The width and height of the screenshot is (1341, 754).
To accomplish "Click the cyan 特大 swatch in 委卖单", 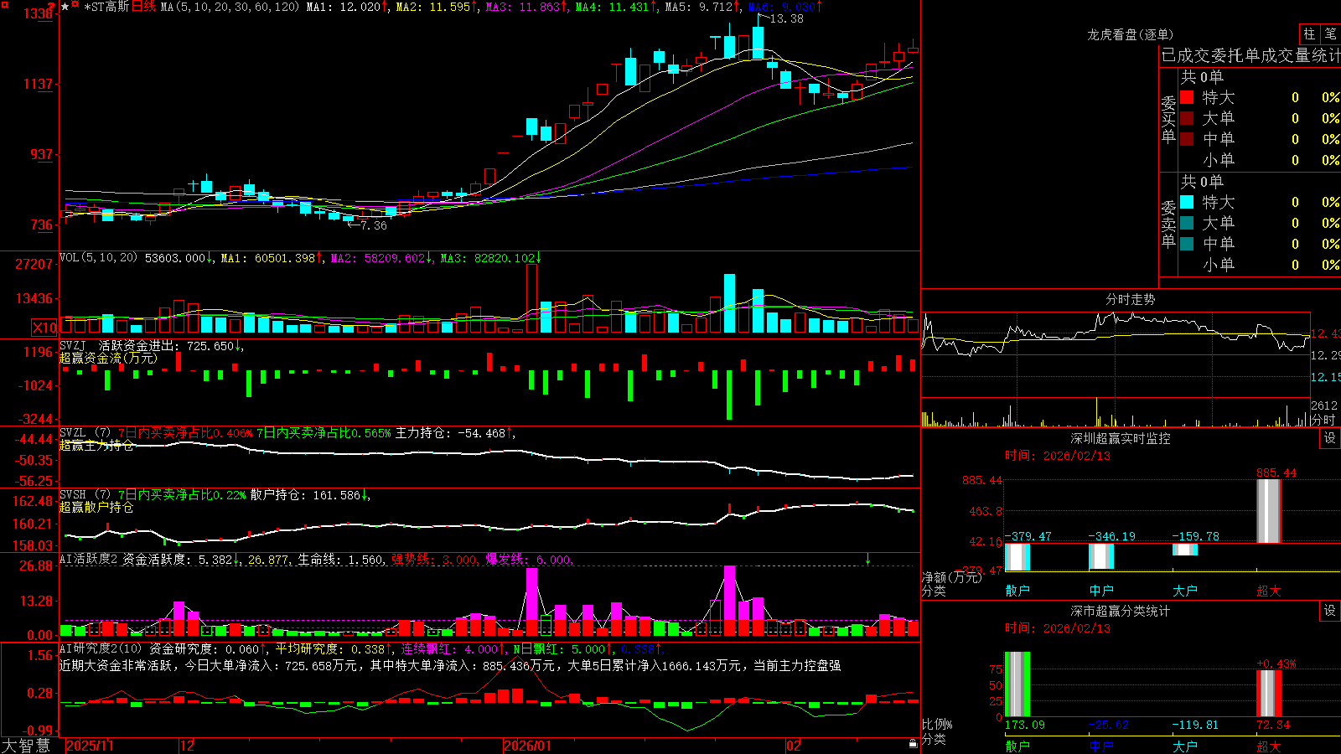I will [x=1187, y=202].
